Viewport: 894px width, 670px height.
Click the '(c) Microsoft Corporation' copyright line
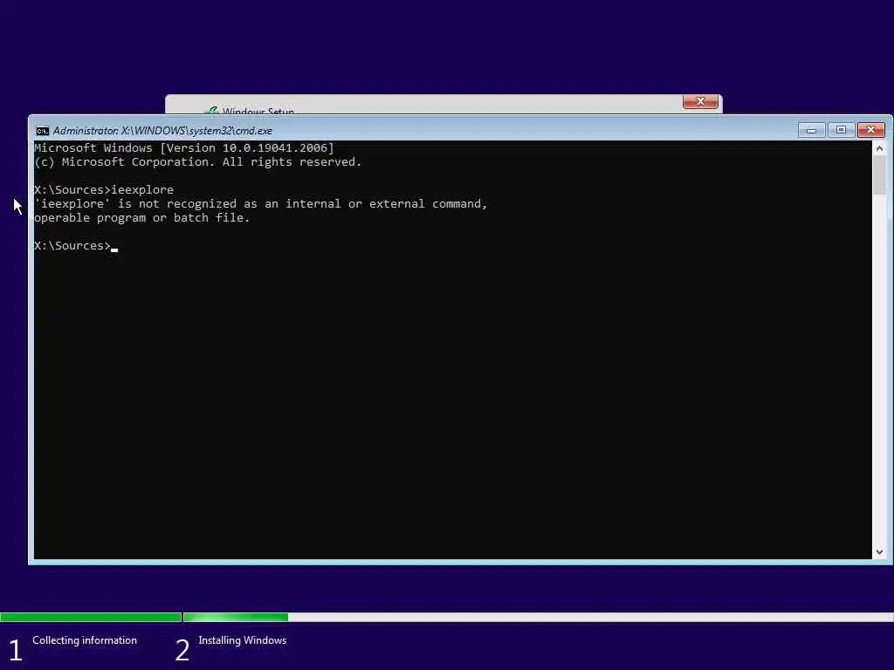pyautogui.click(x=198, y=161)
